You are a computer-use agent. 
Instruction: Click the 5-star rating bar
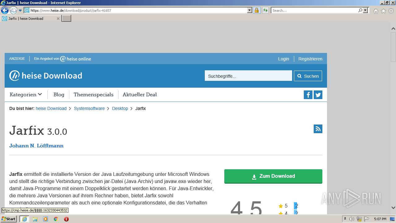point(295,206)
